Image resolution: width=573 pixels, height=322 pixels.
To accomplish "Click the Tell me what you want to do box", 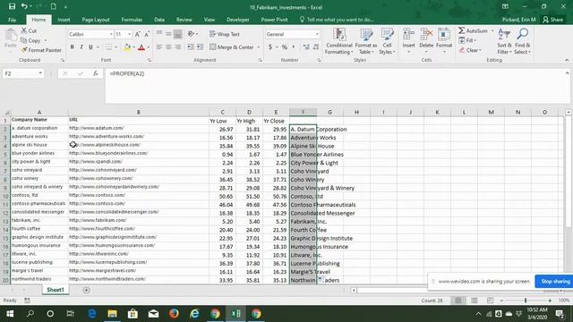I will [337, 20].
